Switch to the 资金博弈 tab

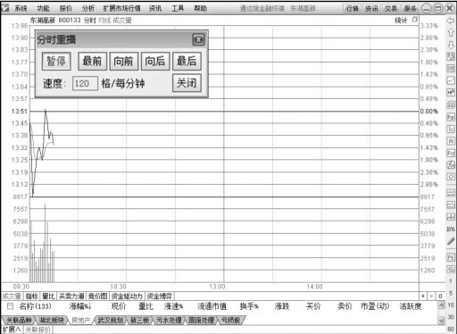click(x=160, y=296)
